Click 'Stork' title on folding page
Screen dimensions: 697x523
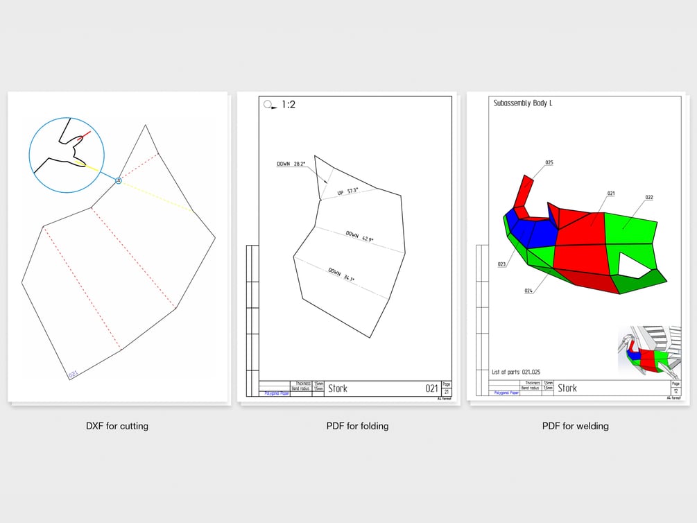[x=338, y=388]
